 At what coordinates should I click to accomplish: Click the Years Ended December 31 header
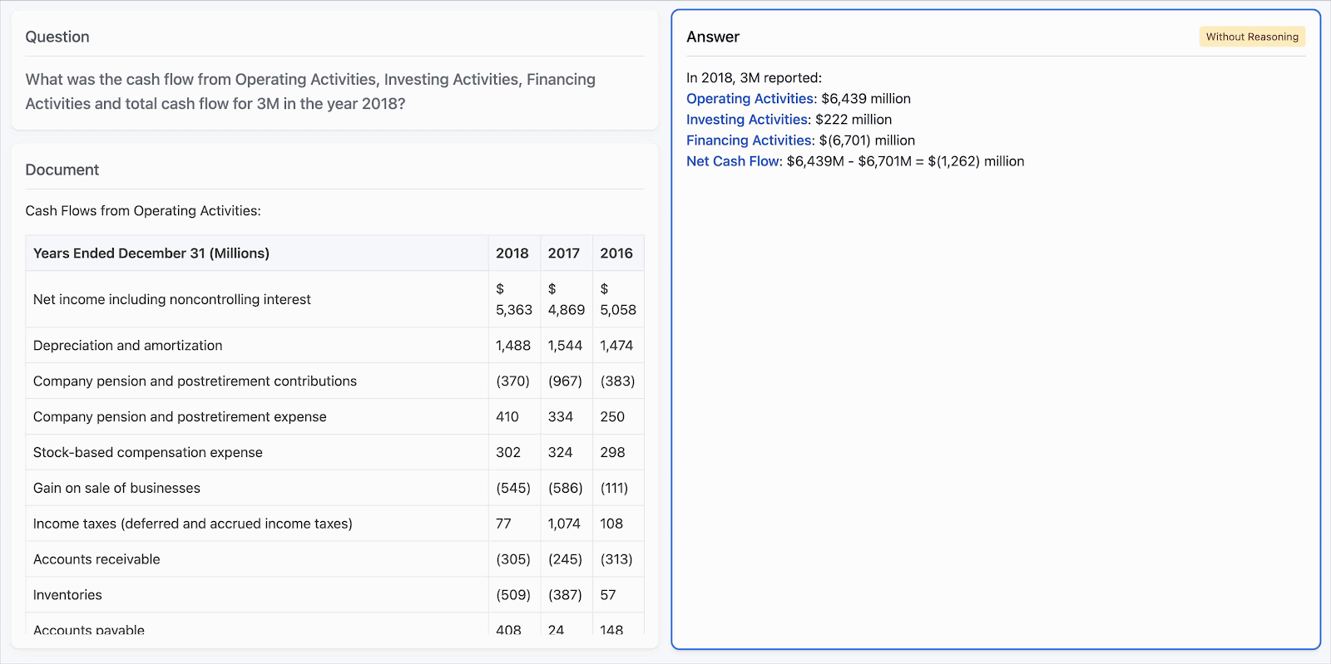151,253
